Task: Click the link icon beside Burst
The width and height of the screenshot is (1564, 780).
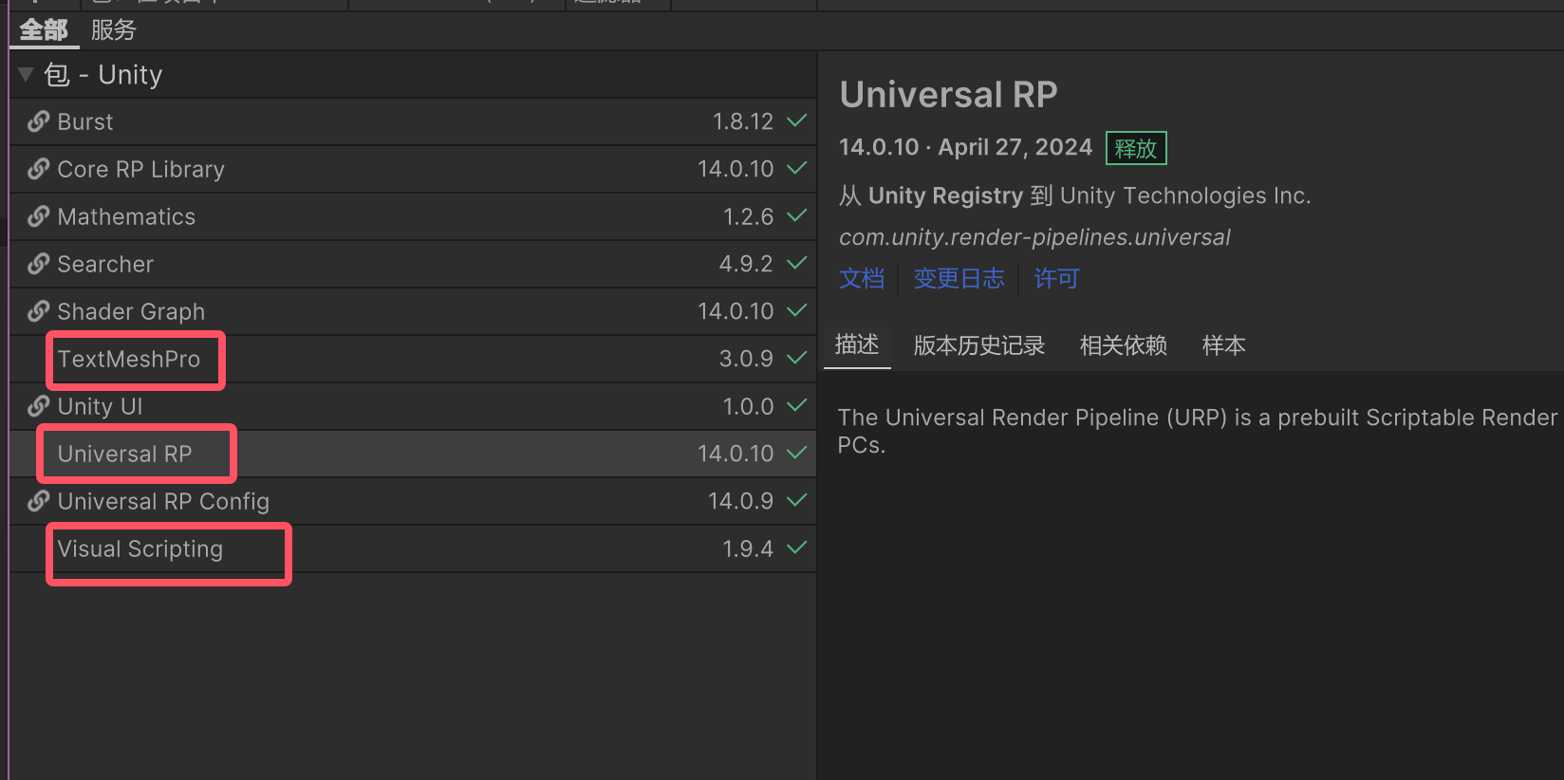Action: pyautogui.click(x=39, y=121)
